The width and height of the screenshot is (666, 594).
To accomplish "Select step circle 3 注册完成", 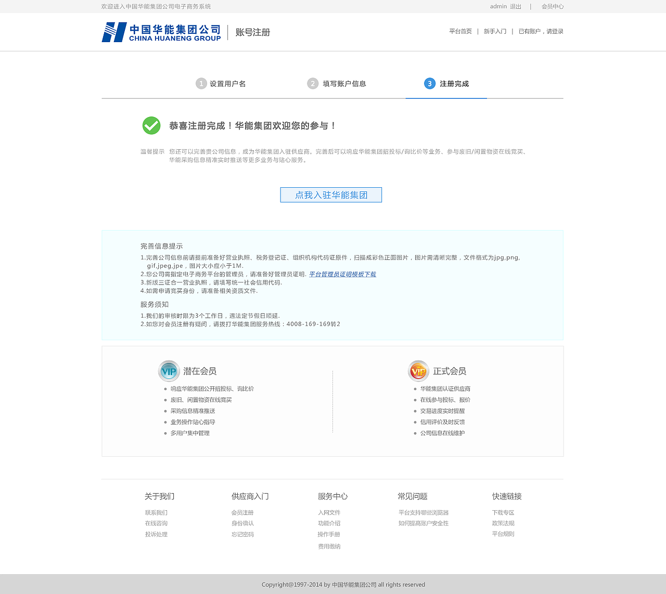I will 429,83.
